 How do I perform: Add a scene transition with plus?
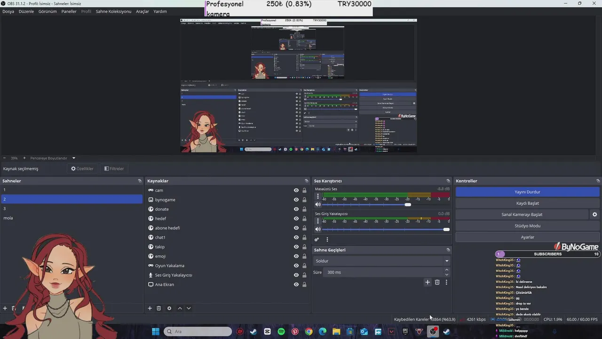click(428, 282)
